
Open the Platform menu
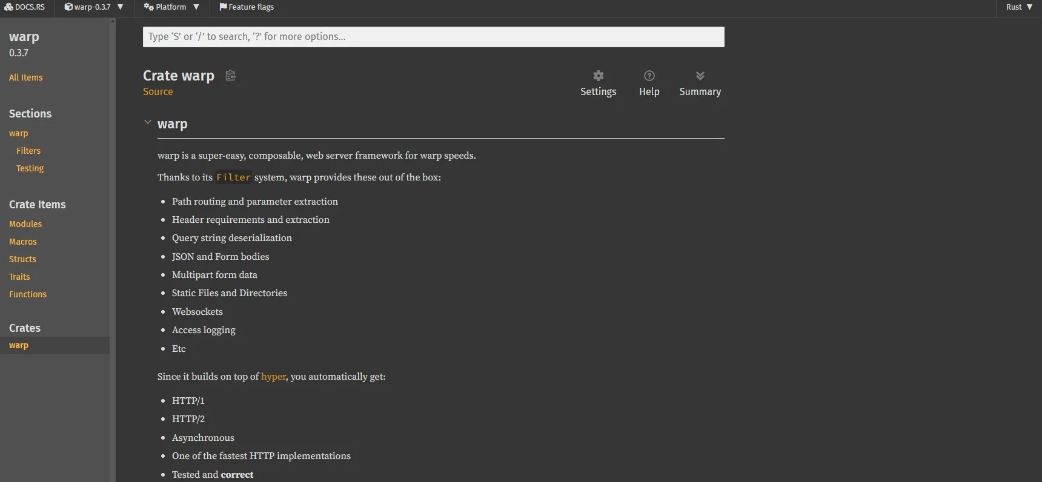[171, 7]
